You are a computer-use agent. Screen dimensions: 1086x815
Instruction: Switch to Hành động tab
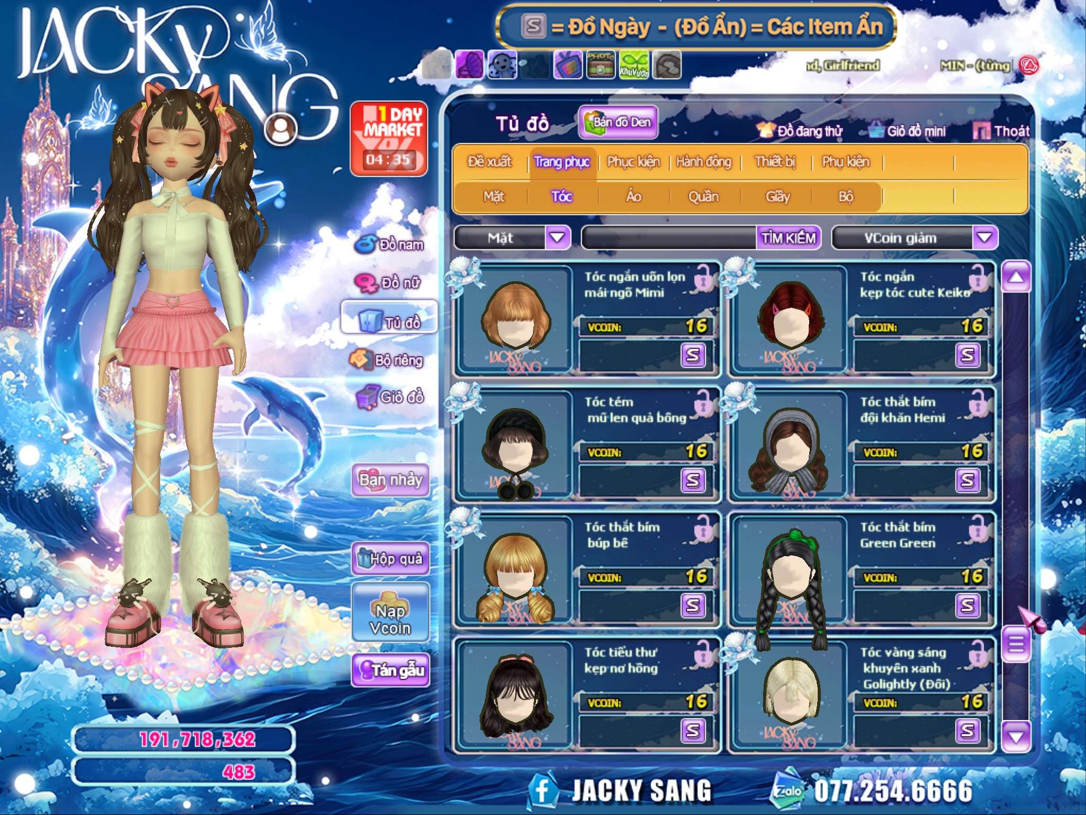704,161
